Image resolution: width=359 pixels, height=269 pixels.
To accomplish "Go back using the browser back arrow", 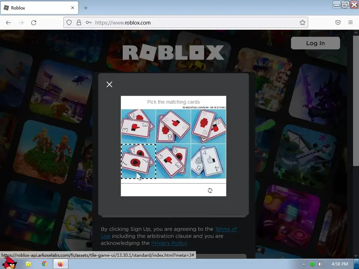I will [8, 22].
